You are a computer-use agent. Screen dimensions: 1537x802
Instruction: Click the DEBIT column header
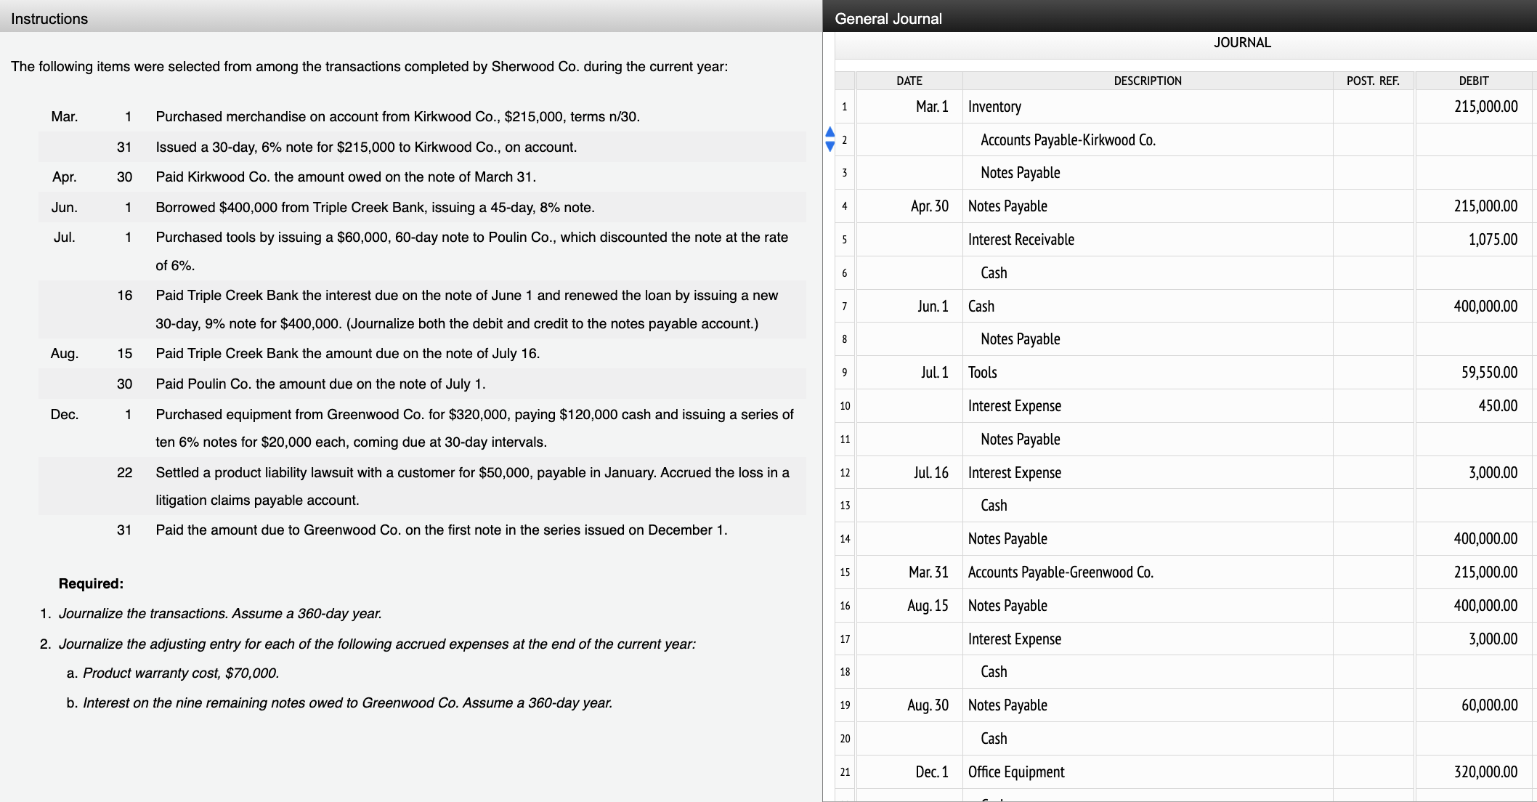coord(1473,81)
